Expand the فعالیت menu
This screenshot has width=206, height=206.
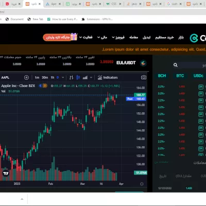tap(85, 37)
